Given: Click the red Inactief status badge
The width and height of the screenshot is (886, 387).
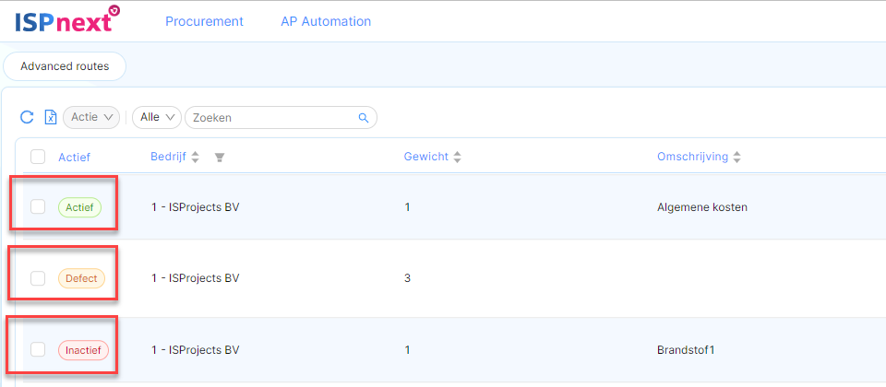Looking at the screenshot, I should pos(83,350).
